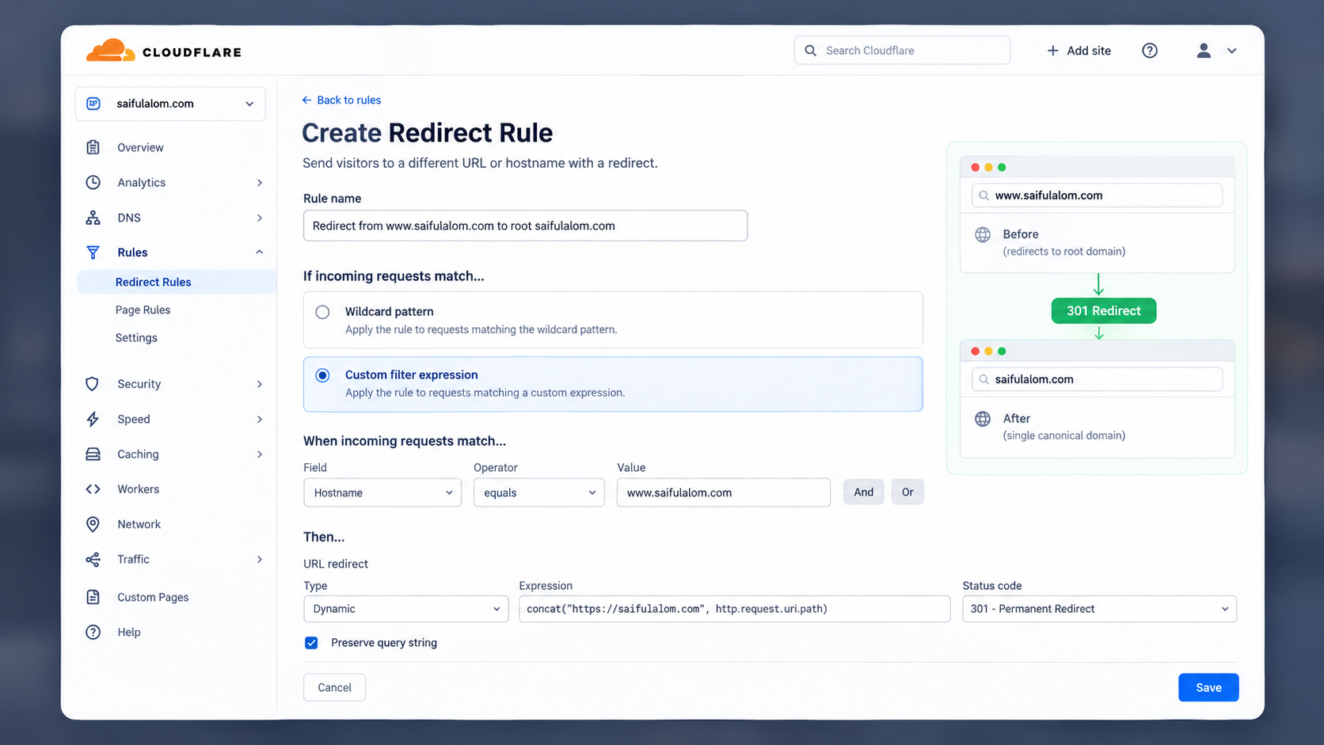
Task: Click the Cancel button
Action: (x=334, y=687)
